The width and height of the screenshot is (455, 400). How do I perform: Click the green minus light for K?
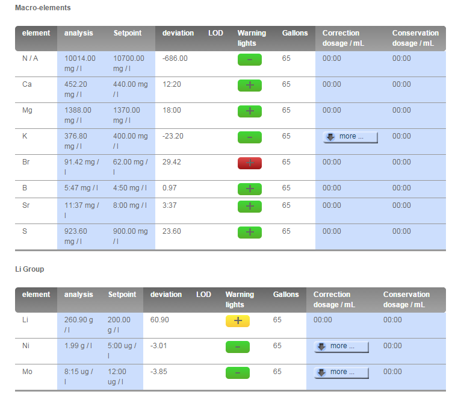coord(250,137)
